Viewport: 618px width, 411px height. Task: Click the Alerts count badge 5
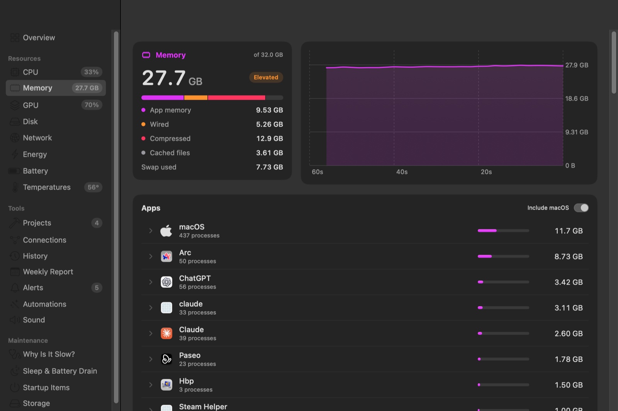point(97,288)
